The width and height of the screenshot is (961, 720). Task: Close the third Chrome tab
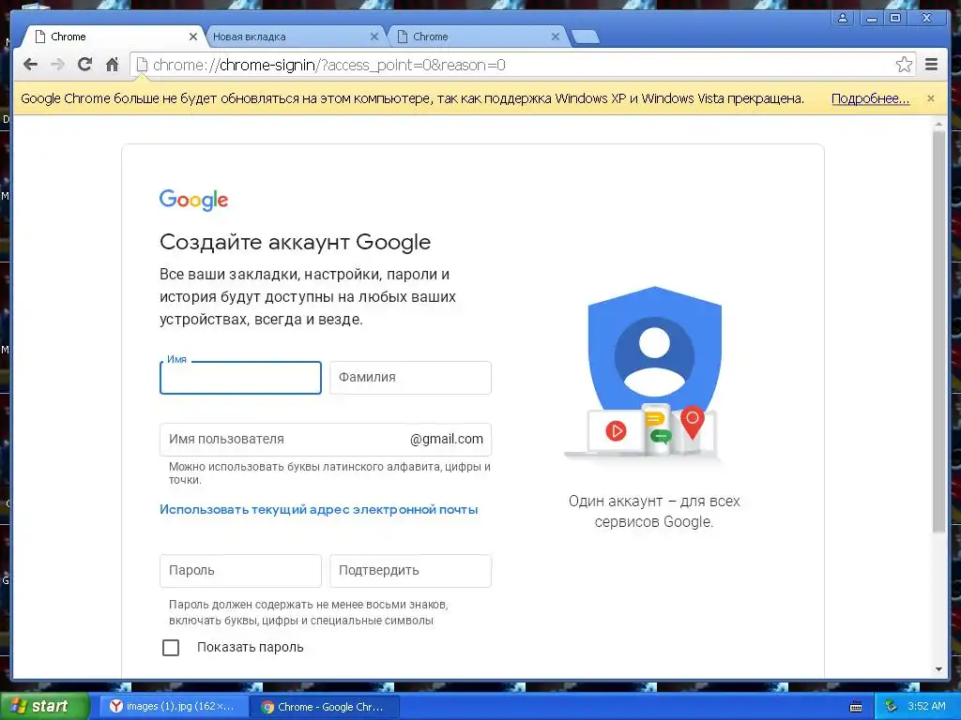coord(556,37)
